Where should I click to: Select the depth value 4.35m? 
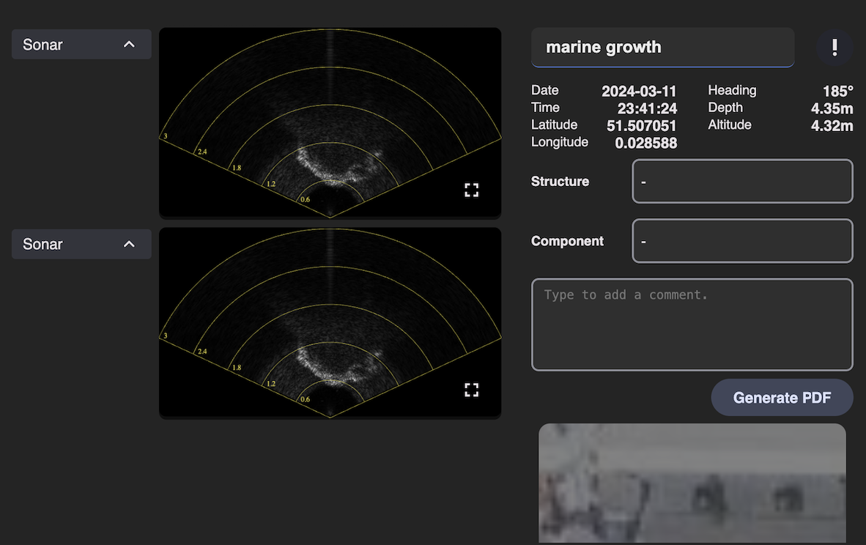[x=832, y=108]
